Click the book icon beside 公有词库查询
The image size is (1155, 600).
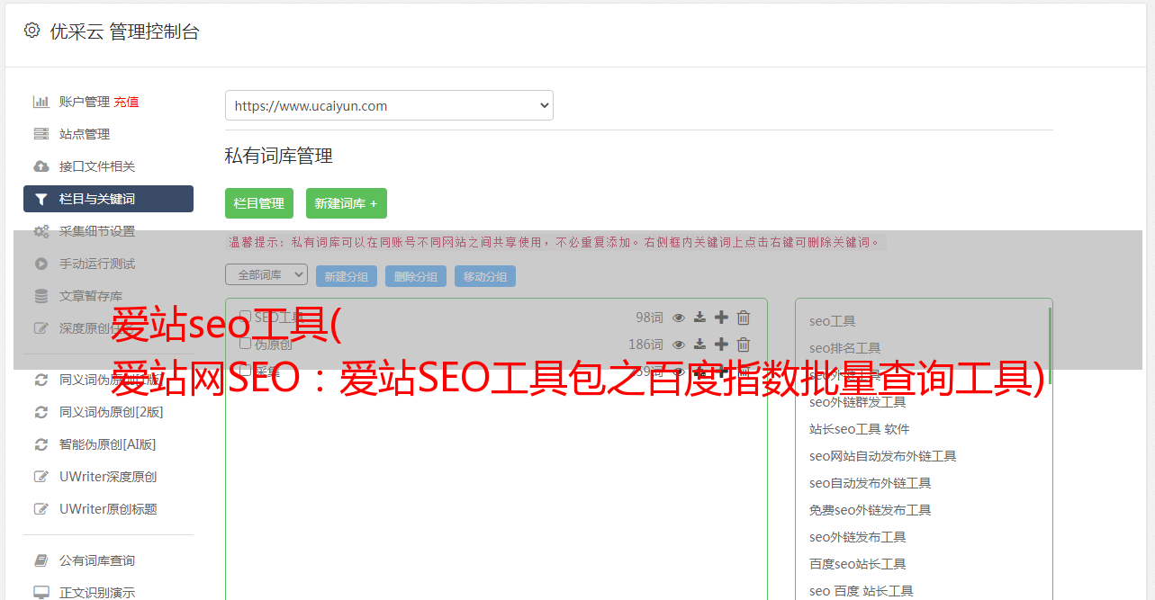coord(41,560)
